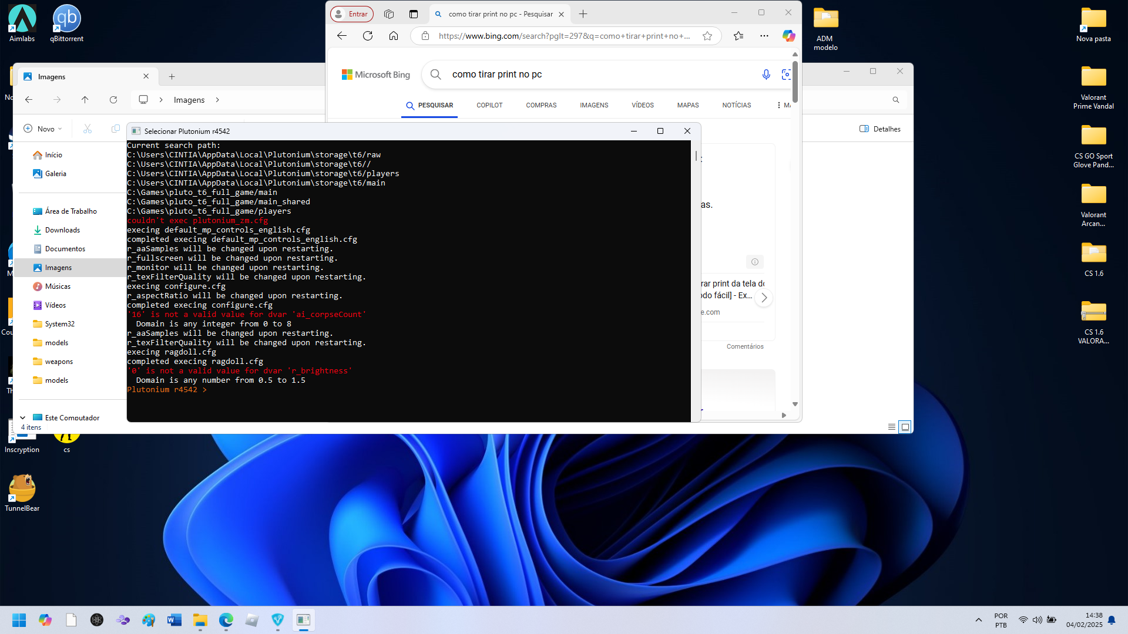Open Bing more tabs menu
The width and height of the screenshot is (1128, 634).
point(783,105)
